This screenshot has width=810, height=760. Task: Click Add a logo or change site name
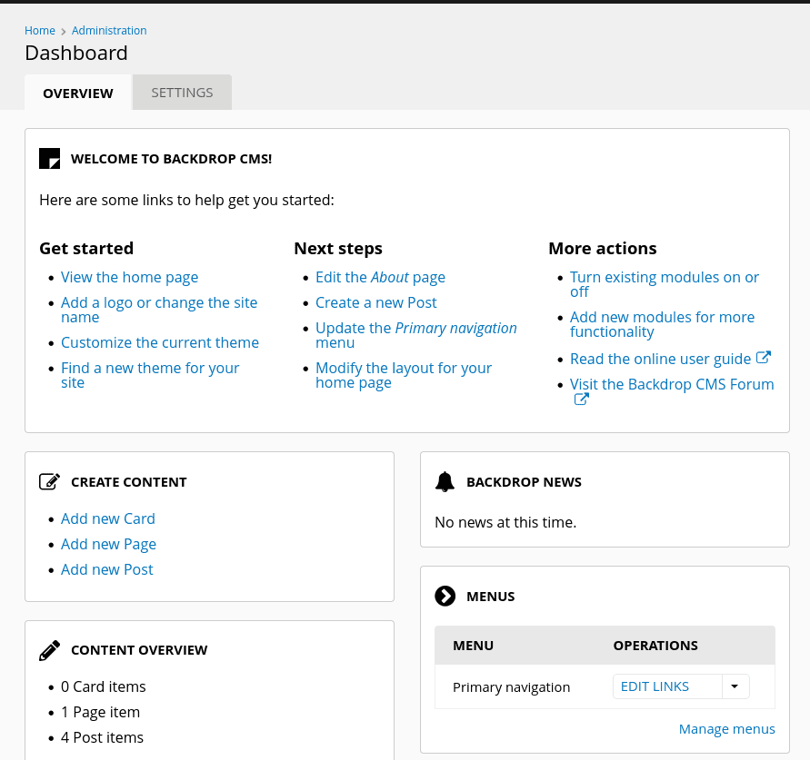click(x=159, y=310)
